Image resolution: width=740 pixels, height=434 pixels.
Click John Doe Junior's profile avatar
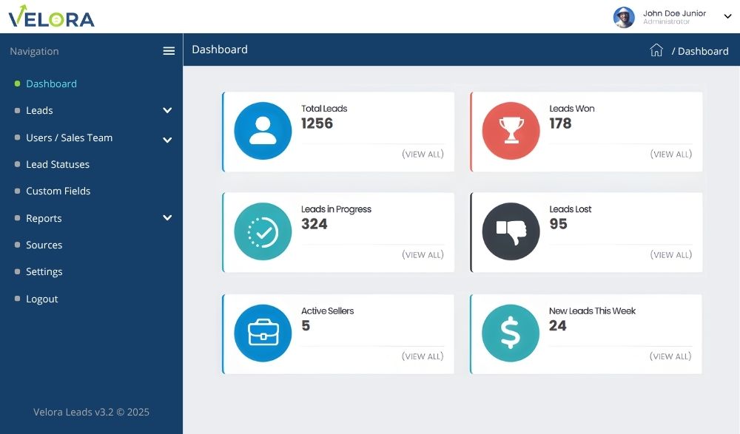click(624, 17)
